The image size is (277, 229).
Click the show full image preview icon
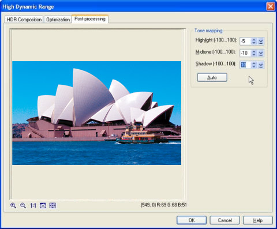pos(53,205)
